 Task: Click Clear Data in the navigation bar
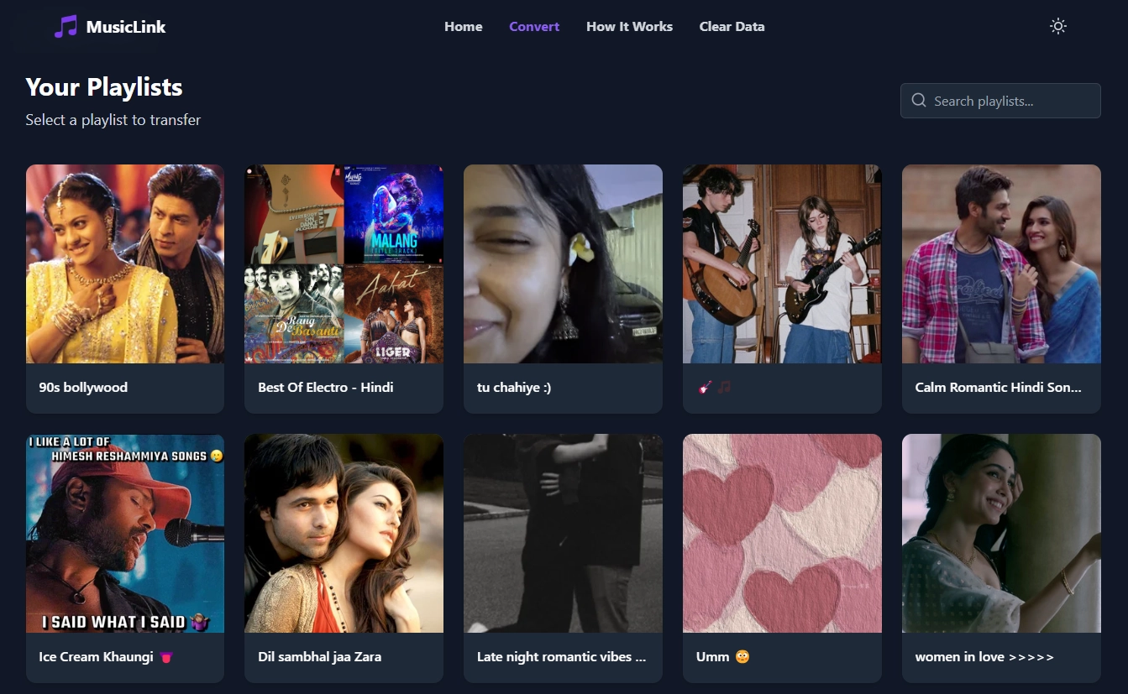coord(732,27)
